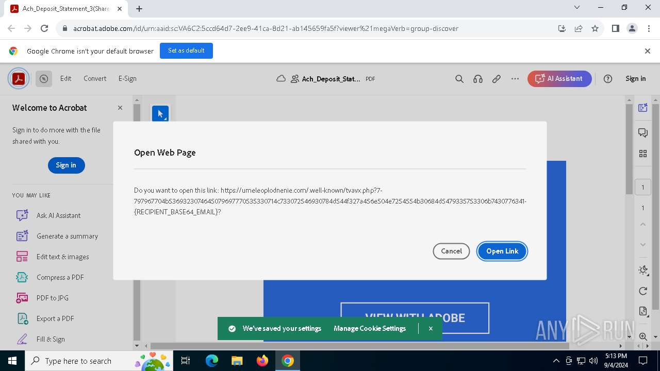Select the Ach_Deposit_Statement browser tab
The height and width of the screenshot is (371, 660).
pos(65,9)
